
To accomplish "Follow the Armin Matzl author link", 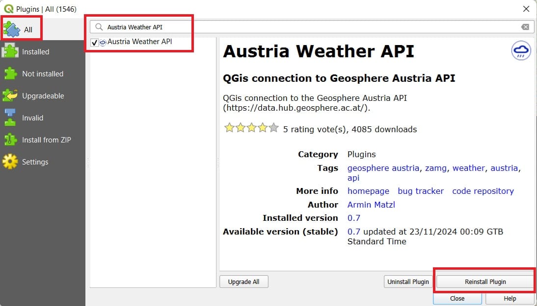I will click(371, 205).
